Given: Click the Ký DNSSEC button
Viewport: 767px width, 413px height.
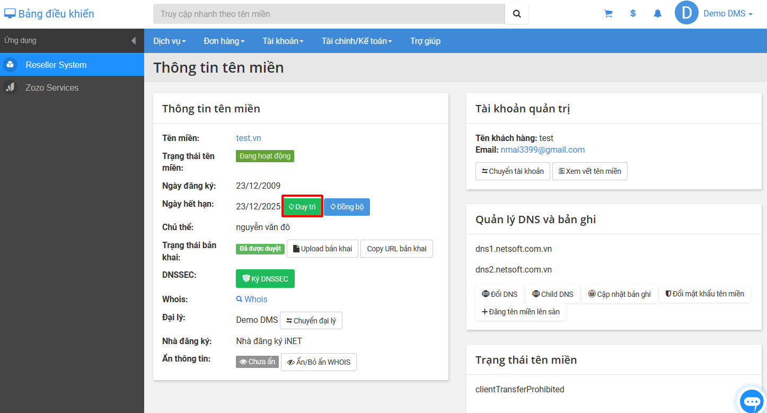Looking at the screenshot, I should [265, 278].
